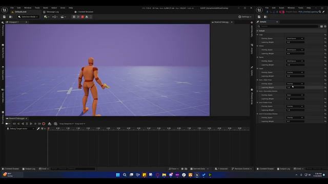Click the 1 Unsaved indicator
This screenshot has height=184, width=328.
click(x=221, y=169)
